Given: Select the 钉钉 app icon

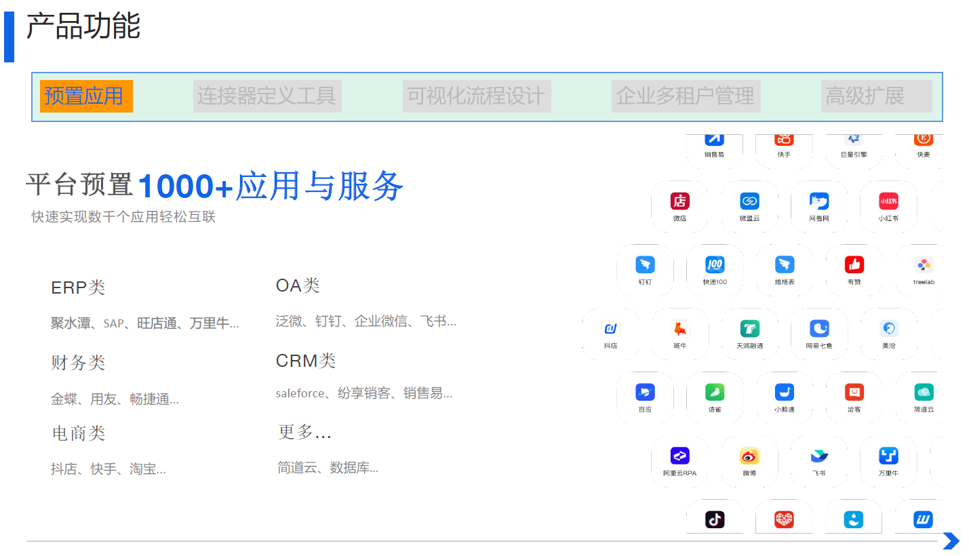Looking at the screenshot, I should coord(645,264).
